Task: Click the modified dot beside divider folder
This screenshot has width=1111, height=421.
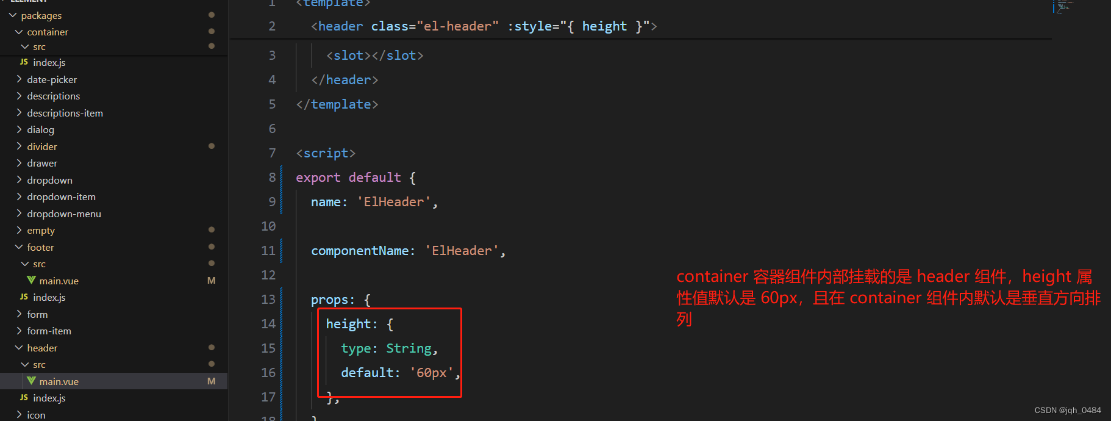Action: (211, 146)
